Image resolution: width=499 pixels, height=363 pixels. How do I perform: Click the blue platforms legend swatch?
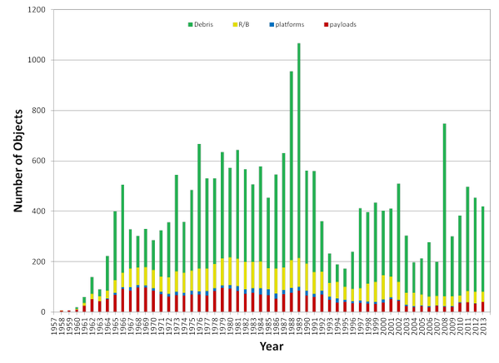pyautogui.click(x=272, y=24)
